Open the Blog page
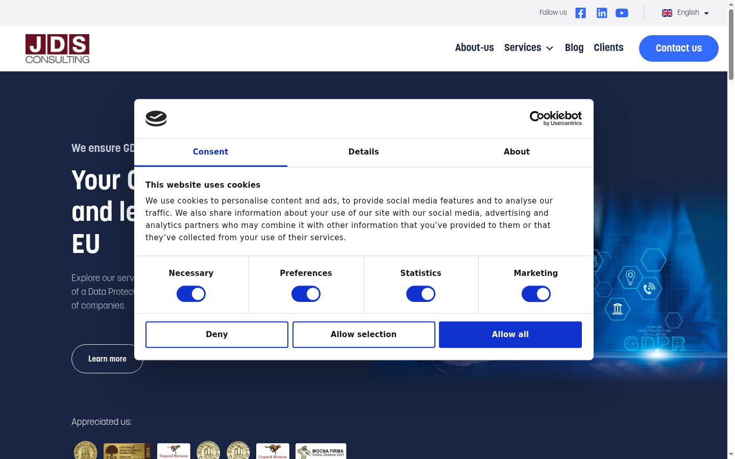Viewport: 735px width, 459px height. coord(574,48)
